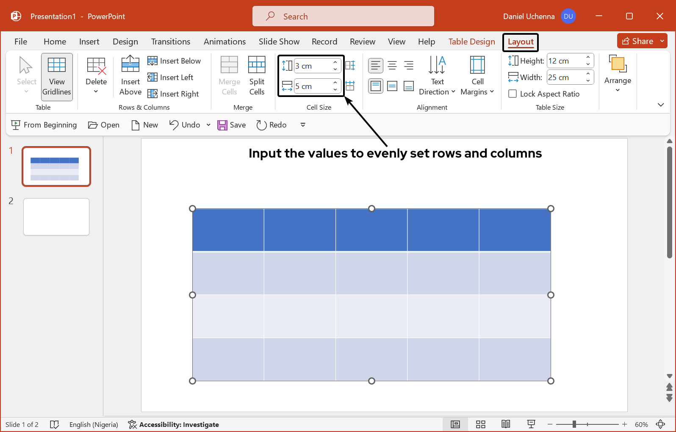This screenshot has width=676, height=432.
Task: Click the Share button
Action: pos(637,41)
